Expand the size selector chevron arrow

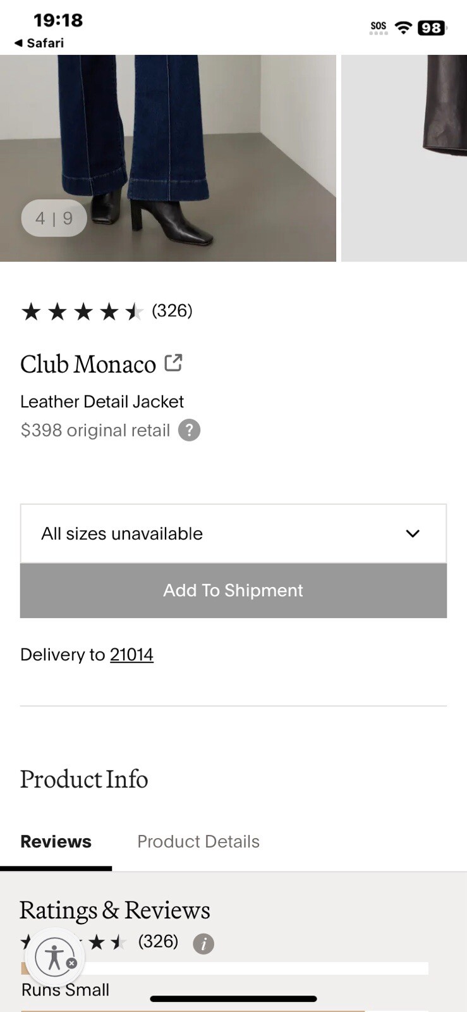[413, 533]
